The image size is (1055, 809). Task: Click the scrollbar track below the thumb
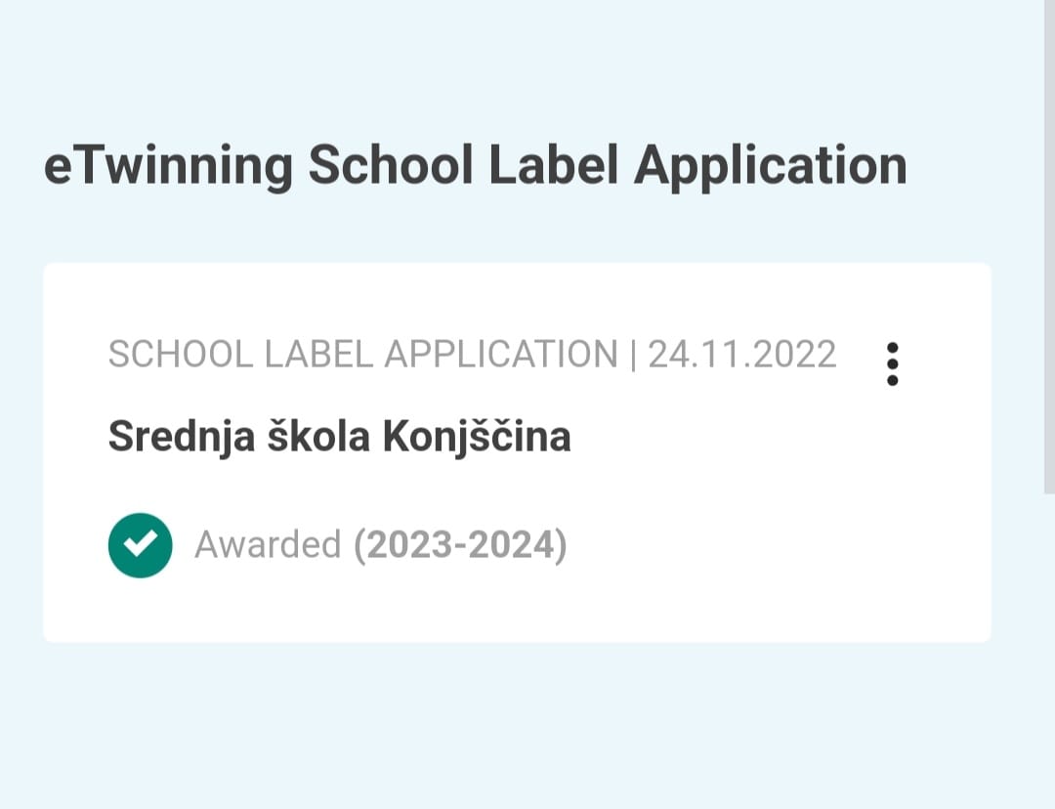point(1049,651)
